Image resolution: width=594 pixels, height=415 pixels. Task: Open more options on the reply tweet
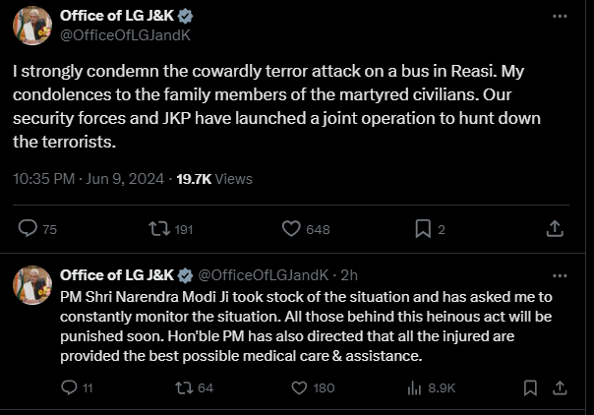click(x=560, y=273)
